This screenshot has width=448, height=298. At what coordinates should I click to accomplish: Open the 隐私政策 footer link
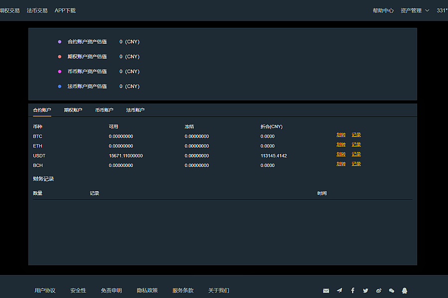coord(147,291)
